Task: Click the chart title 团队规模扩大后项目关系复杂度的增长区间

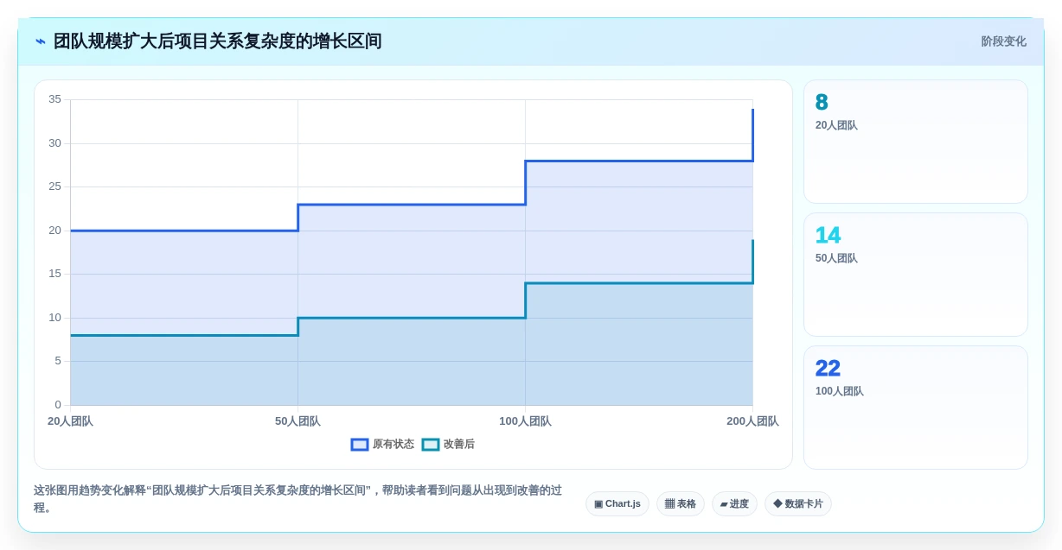Action: pos(217,41)
